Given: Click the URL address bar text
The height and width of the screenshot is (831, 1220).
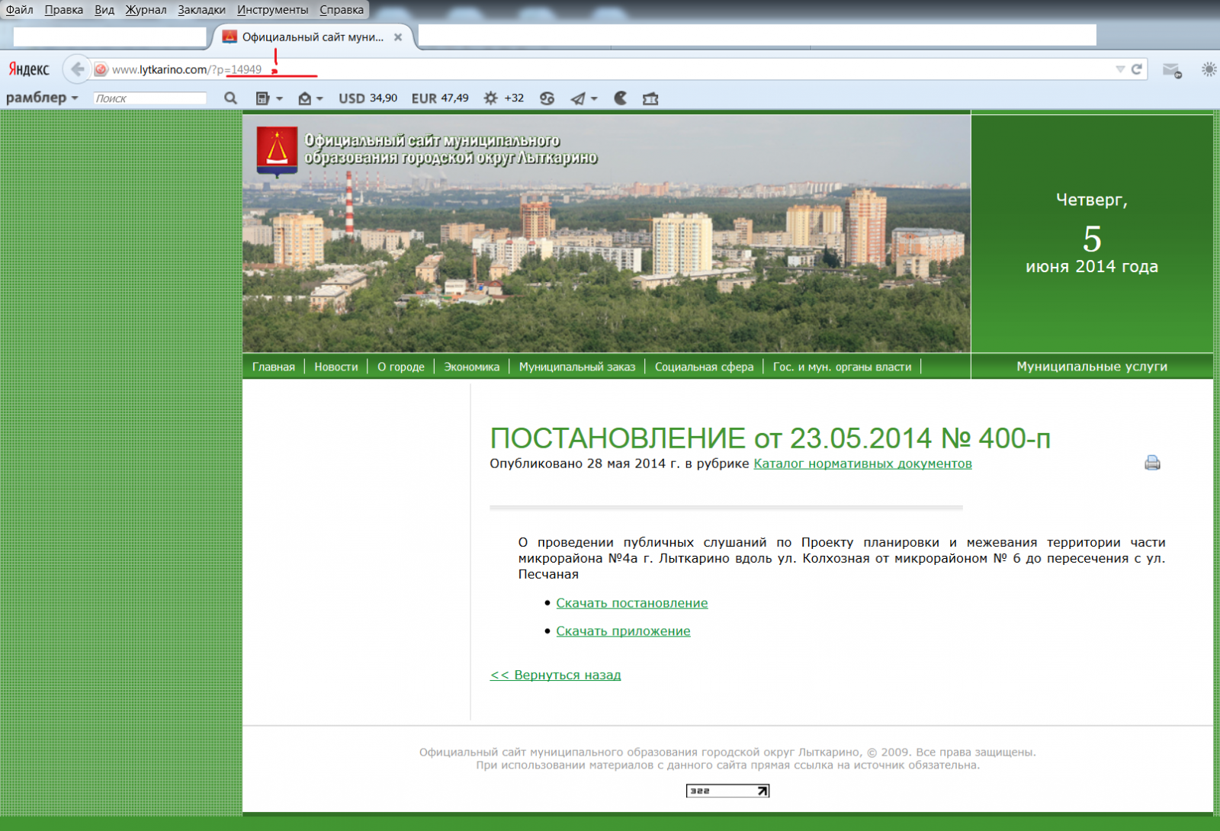Looking at the screenshot, I should 187,69.
